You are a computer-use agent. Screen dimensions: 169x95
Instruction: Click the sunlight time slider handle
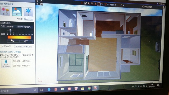pos(10,31)
